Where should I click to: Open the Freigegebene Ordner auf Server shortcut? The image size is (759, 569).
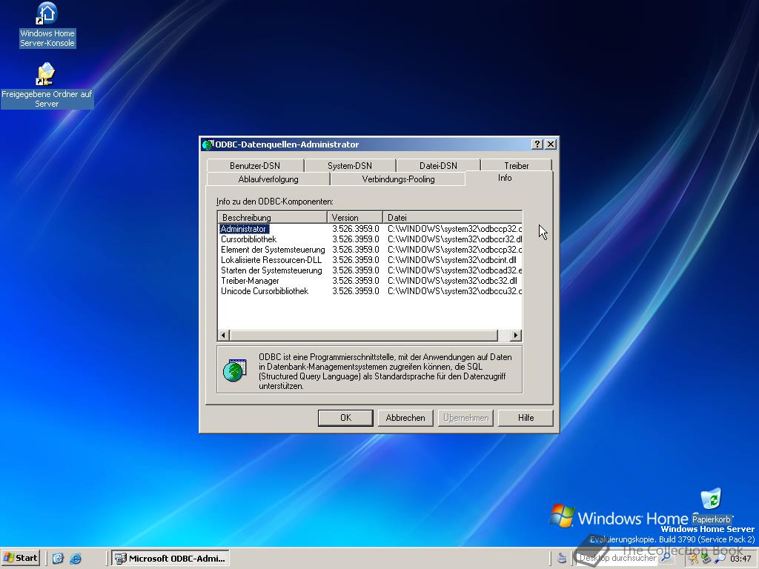pyautogui.click(x=47, y=86)
